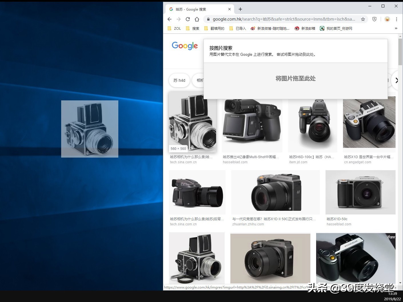Click the zhuanlan.zhihu.com source link

(x=248, y=224)
